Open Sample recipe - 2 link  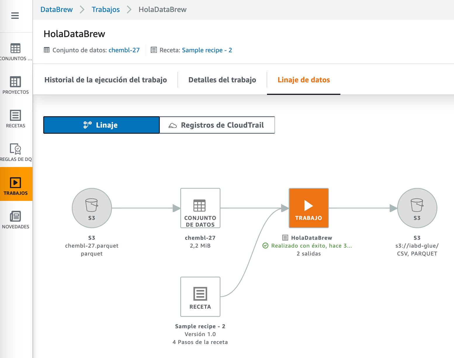click(207, 50)
